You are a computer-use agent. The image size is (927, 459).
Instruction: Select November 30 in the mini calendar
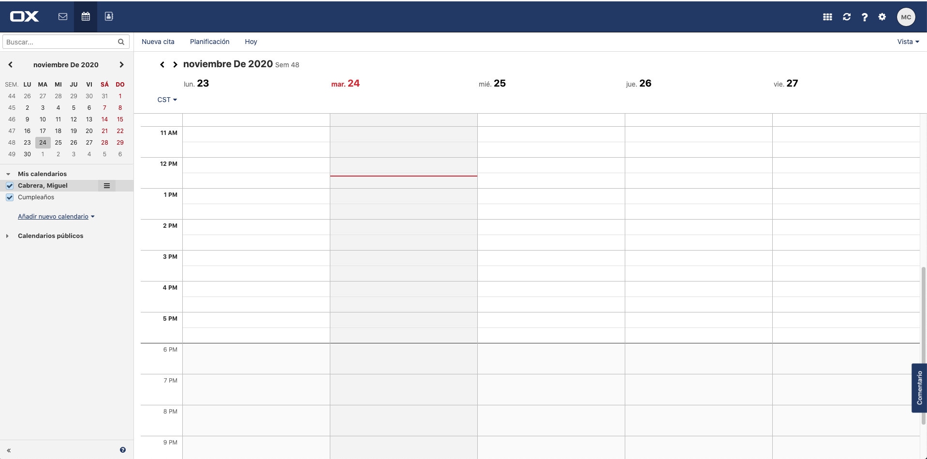[28, 154]
